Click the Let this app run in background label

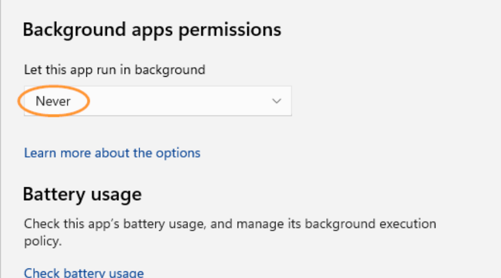pos(114,69)
